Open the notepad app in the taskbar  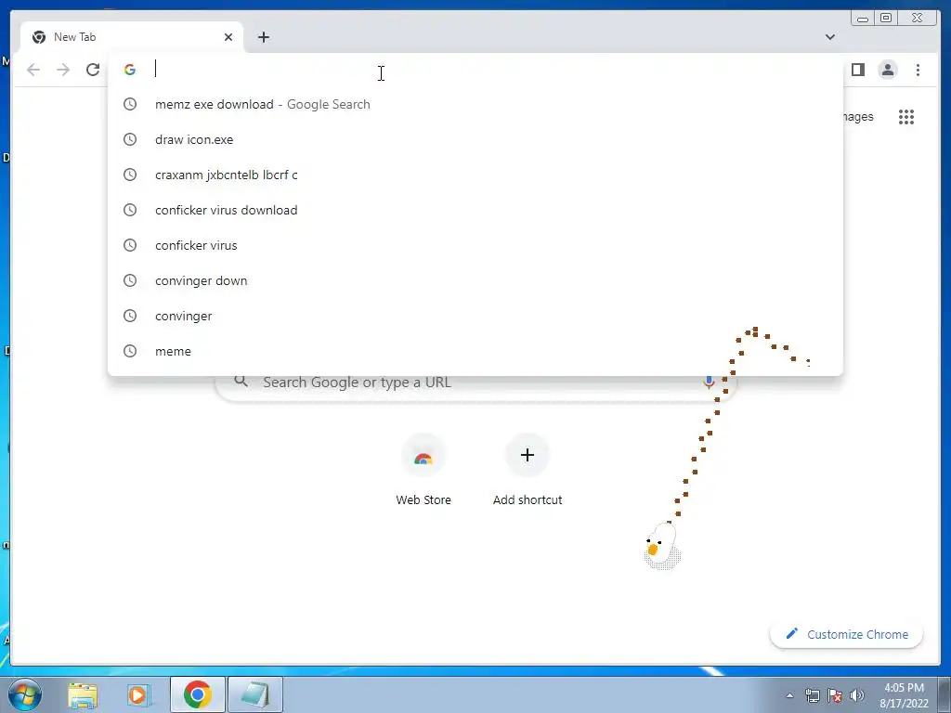(255, 694)
